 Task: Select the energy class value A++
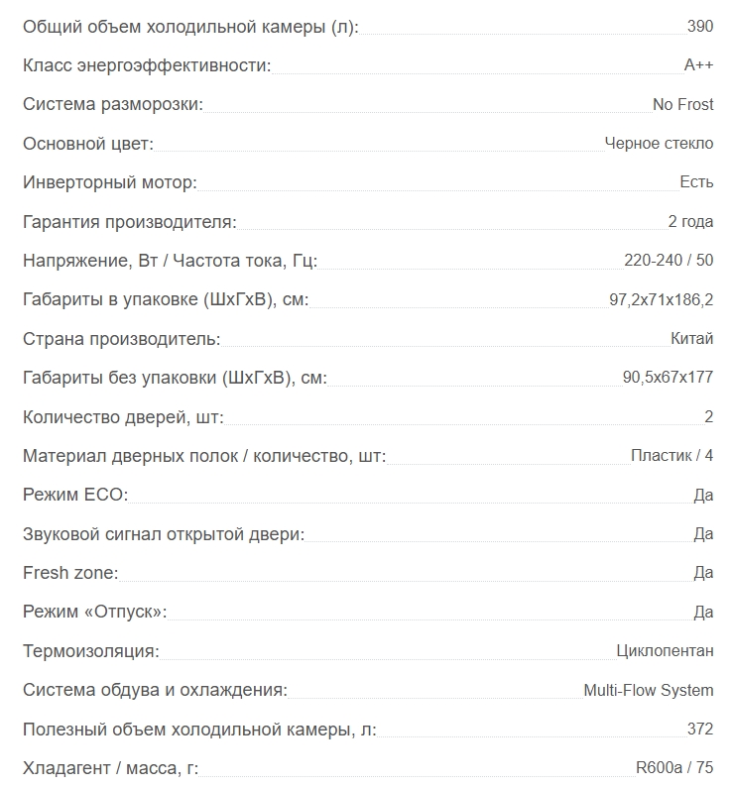point(698,64)
